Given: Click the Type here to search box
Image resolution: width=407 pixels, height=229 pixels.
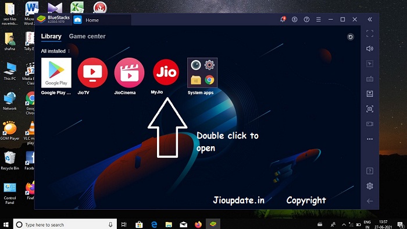Looking at the screenshot, I should pyautogui.click(x=65, y=224).
